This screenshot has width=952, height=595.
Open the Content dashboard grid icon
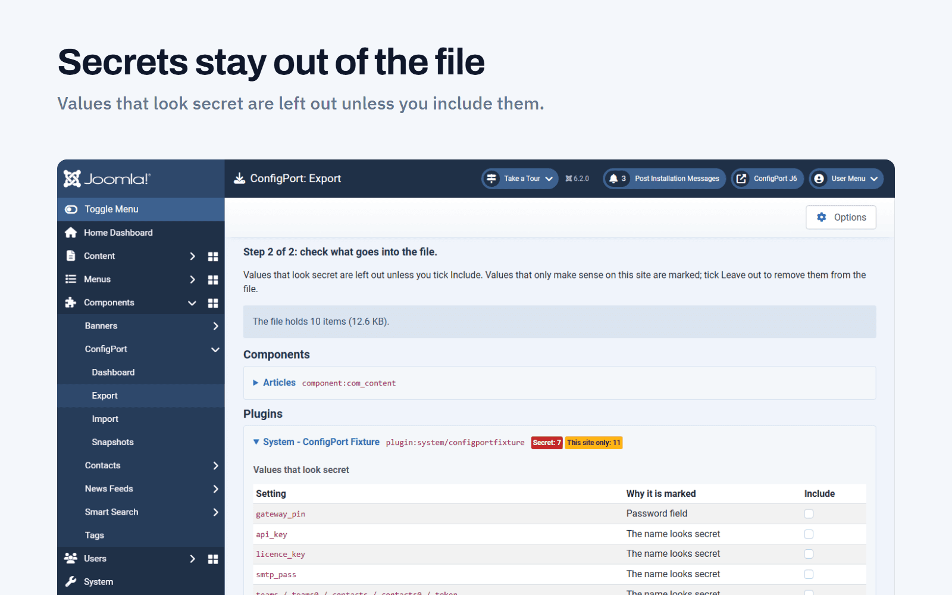(213, 256)
